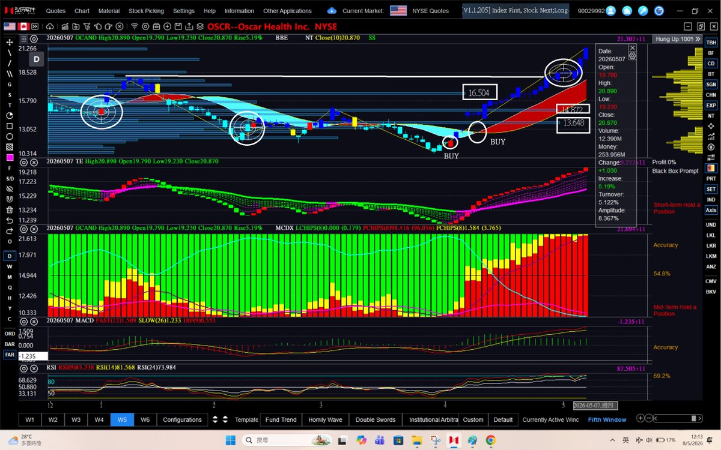The width and height of the screenshot is (721, 450).
Task: Open the Stock Picking menu
Action: point(145,11)
